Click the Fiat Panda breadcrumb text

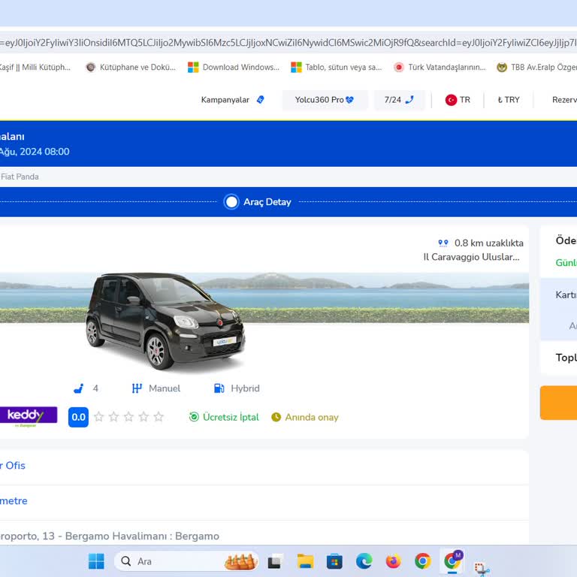(20, 177)
